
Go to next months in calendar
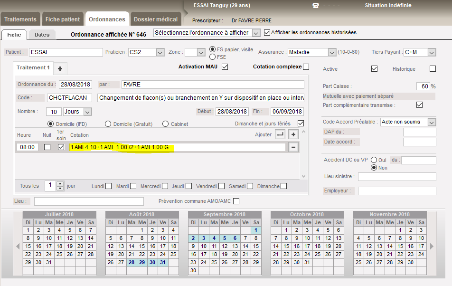[432, 246]
